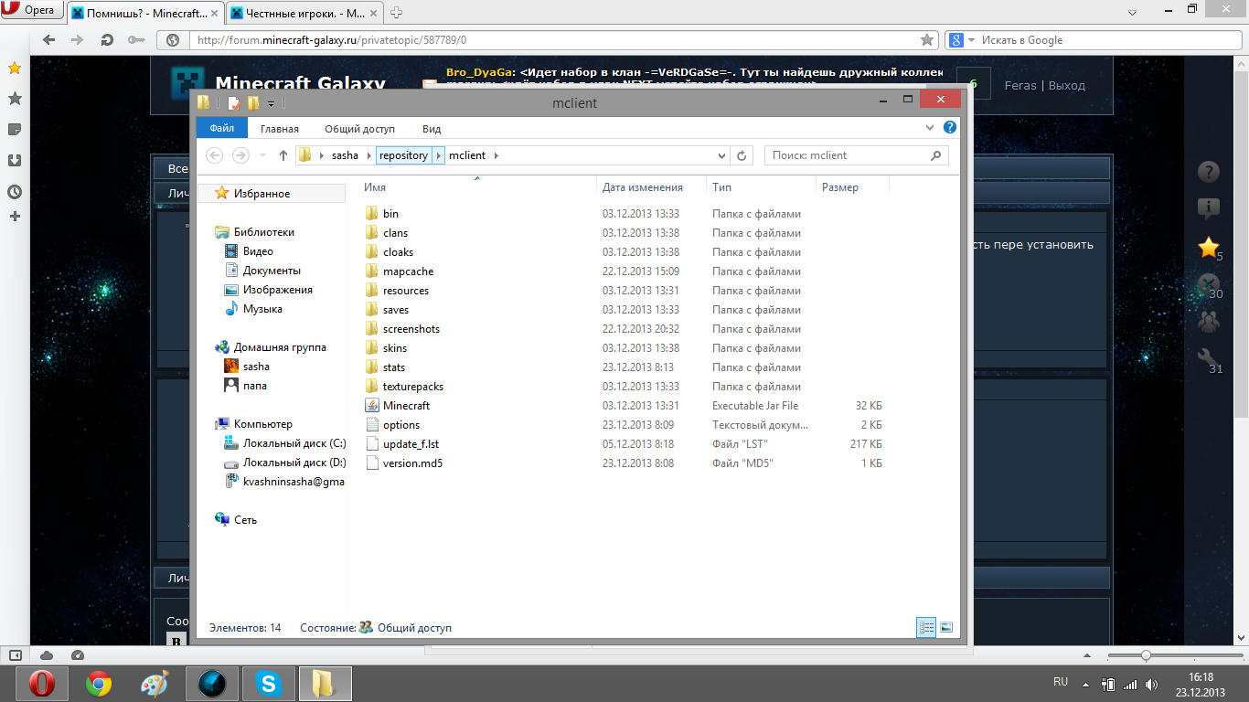The image size is (1249, 702).
Task: Switch Explorer to details view mode
Action: 926,628
